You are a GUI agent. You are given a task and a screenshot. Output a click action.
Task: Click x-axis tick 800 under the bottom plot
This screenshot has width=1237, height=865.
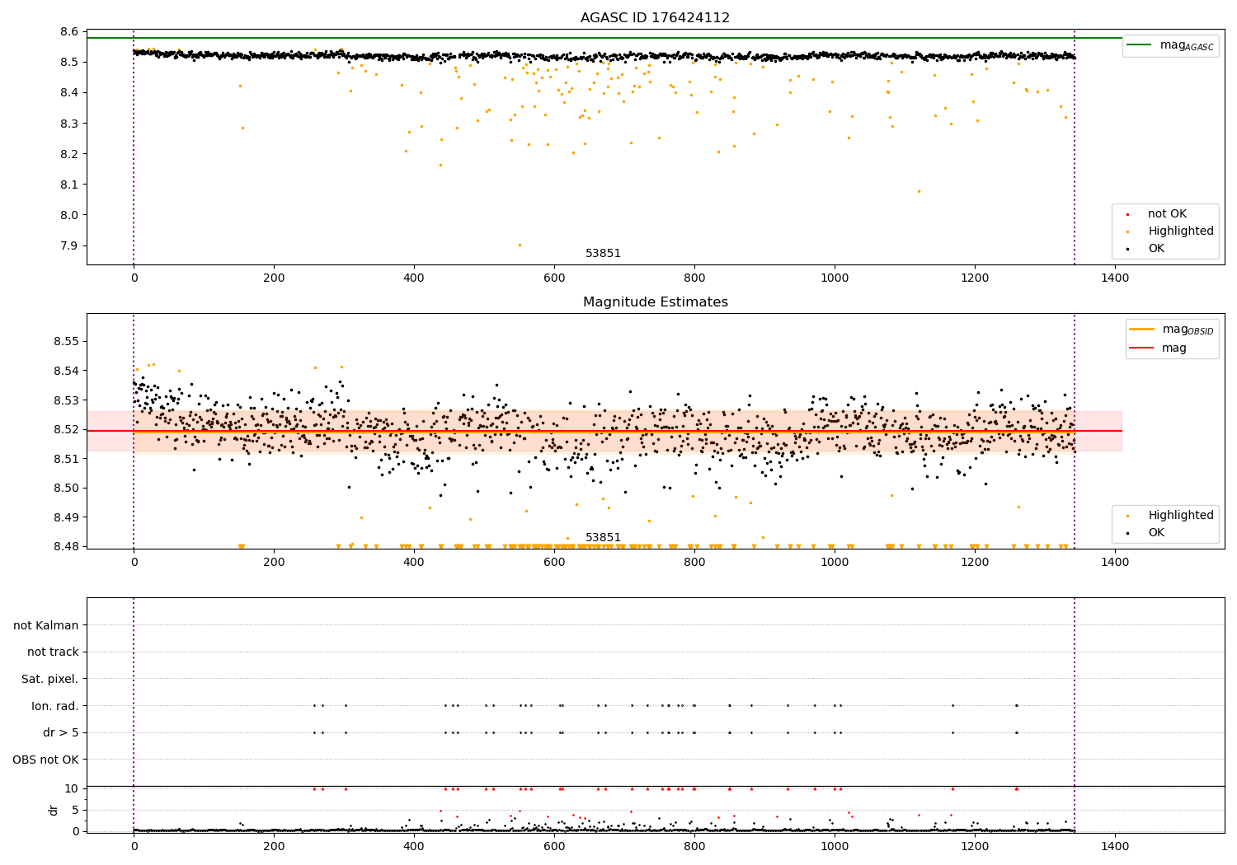coord(694,847)
